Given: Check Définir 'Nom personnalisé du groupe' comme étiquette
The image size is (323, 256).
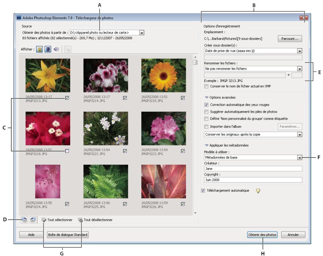Looking at the screenshot, I should pyautogui.click(x=206, y=119).
